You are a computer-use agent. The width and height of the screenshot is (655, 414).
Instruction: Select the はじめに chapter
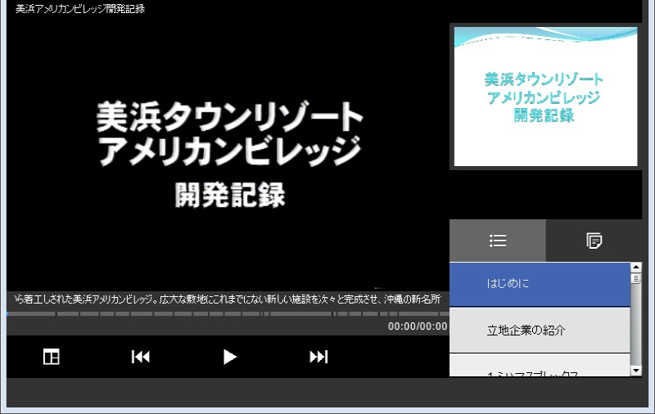click(540, 284)
